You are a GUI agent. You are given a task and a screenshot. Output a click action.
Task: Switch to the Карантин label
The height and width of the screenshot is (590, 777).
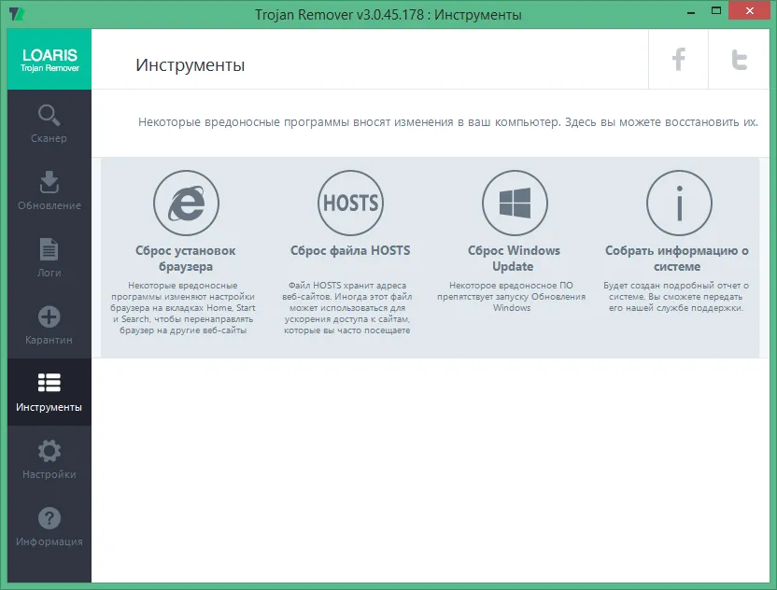tap(49, 340)
